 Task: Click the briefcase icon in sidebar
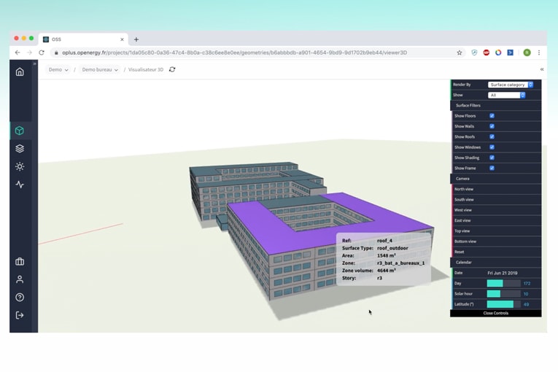(20, 262)
